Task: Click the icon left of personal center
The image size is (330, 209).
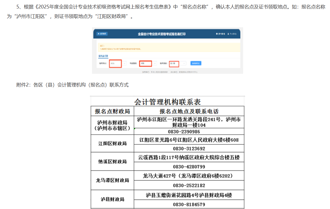Action: (217, 34)
